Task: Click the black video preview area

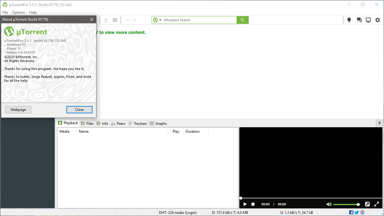Action: (x=311, y=161)
